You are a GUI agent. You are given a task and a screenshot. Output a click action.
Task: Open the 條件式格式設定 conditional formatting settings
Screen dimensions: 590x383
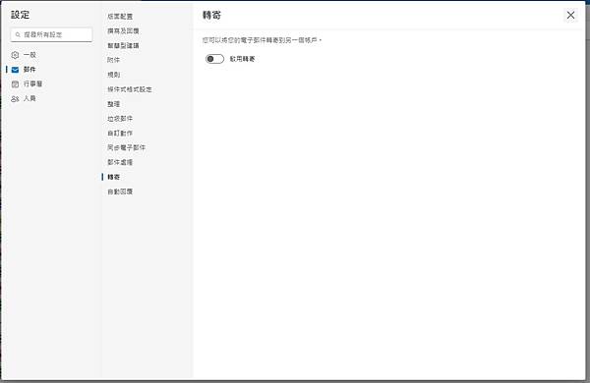(x=130, y=89)
